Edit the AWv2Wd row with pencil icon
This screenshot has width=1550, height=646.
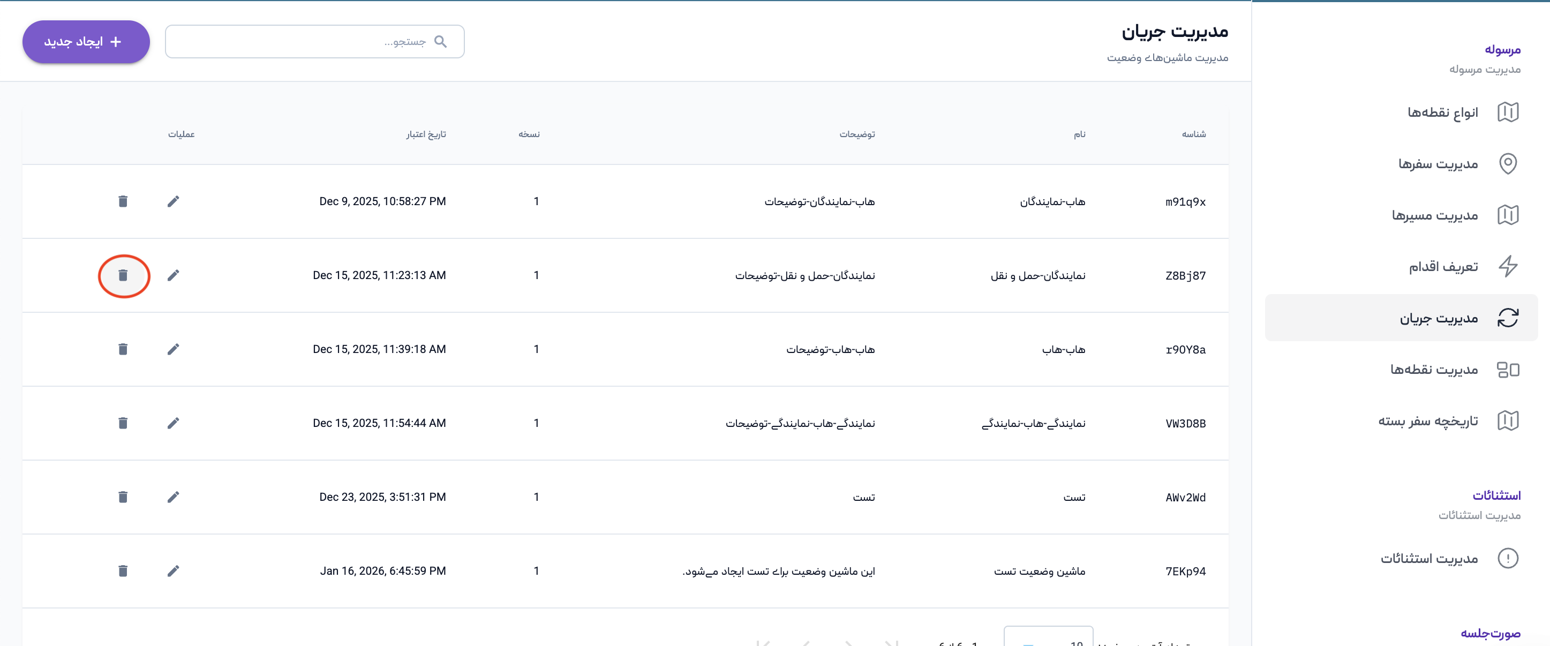[x=174, y=497]
